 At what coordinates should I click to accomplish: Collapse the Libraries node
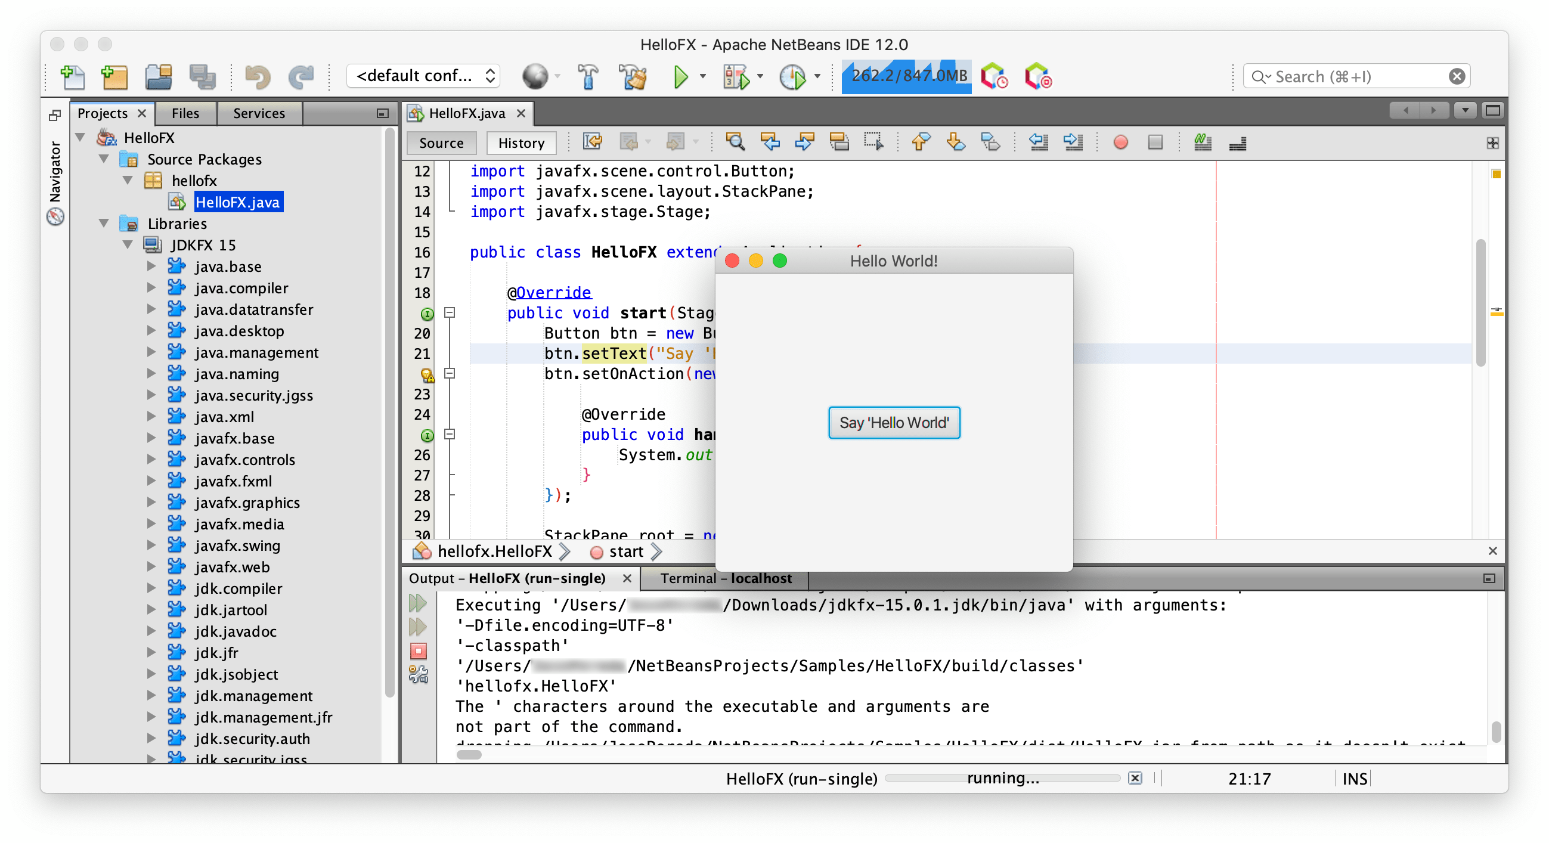tap(104, 224)
